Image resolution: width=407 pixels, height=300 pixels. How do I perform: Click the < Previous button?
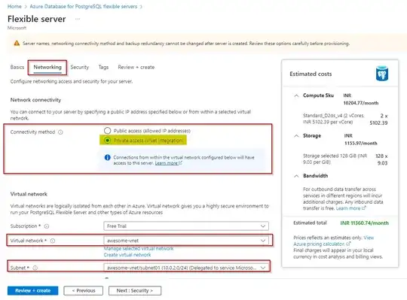tap(84, 290)
